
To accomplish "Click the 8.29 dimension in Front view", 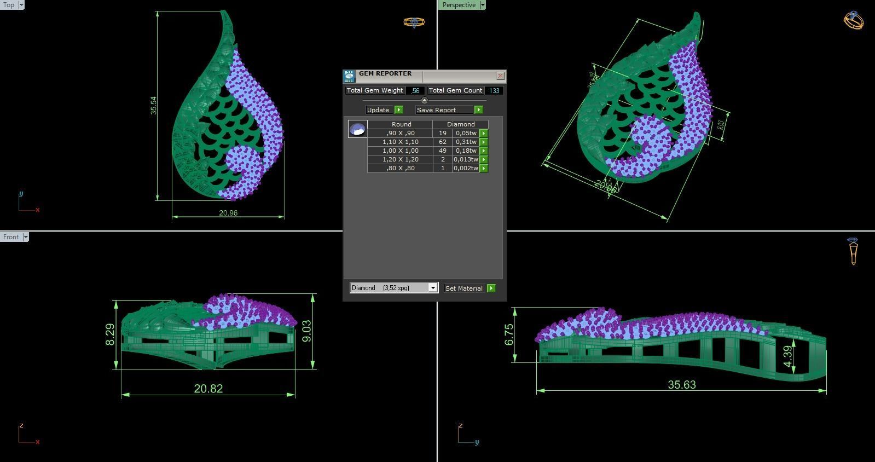I will pos(110,334).
